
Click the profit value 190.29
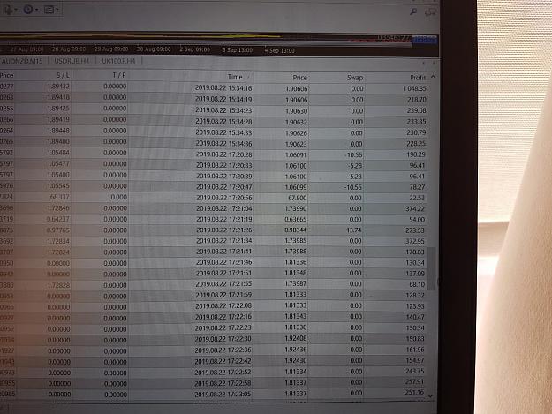416,154
